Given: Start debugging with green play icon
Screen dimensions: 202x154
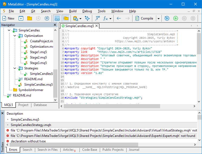Looking at the screenshot, I should point(175,18).
